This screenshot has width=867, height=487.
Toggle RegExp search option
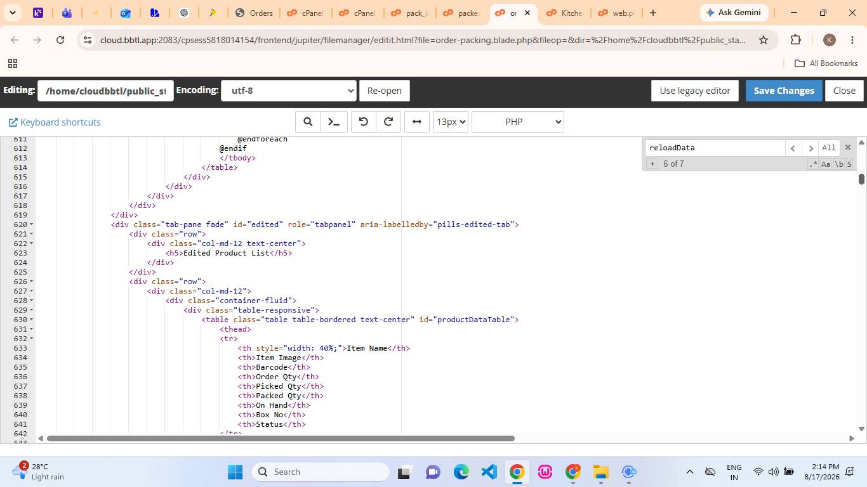pyautogui.click(x=813, y=164)
